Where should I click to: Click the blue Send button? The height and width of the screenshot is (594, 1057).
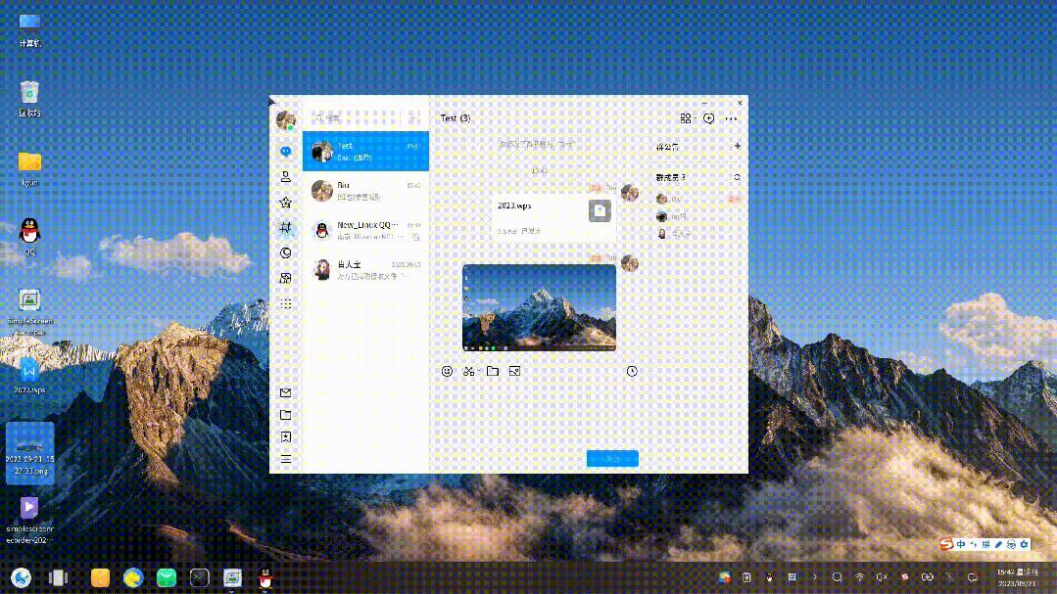pyautogui.click(x=612, y=459)
